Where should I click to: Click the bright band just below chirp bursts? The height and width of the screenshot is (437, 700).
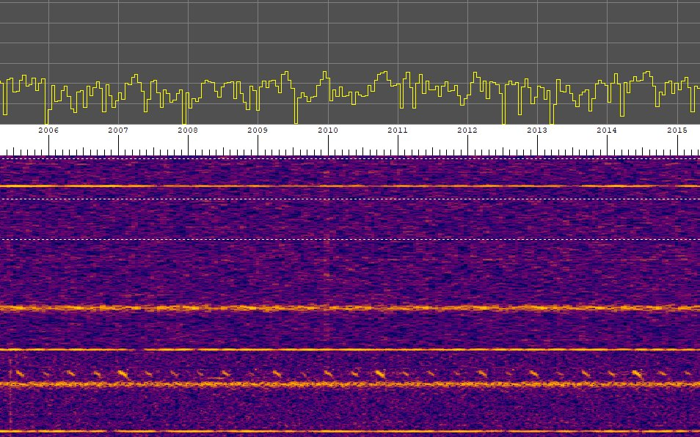[x=350, y=383]
